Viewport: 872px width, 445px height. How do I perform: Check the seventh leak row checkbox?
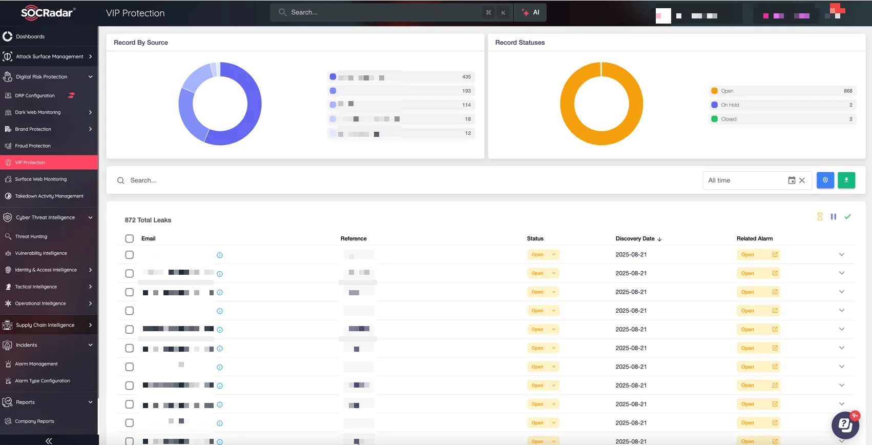click(130, 367)
